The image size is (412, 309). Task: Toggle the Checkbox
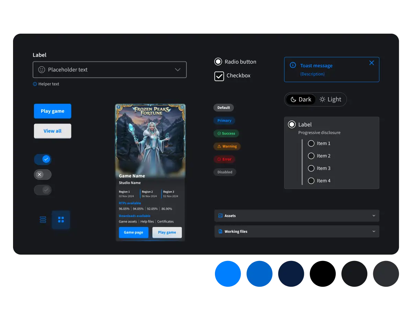[x=219, y=76]
